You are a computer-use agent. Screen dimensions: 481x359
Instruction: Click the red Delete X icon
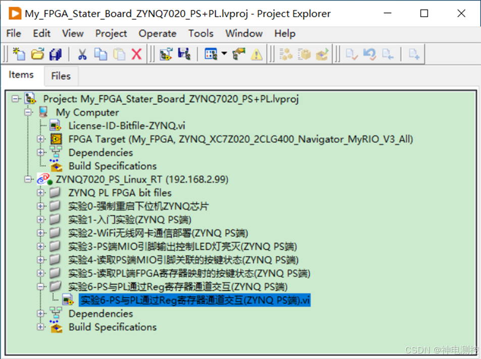(136, 54)
